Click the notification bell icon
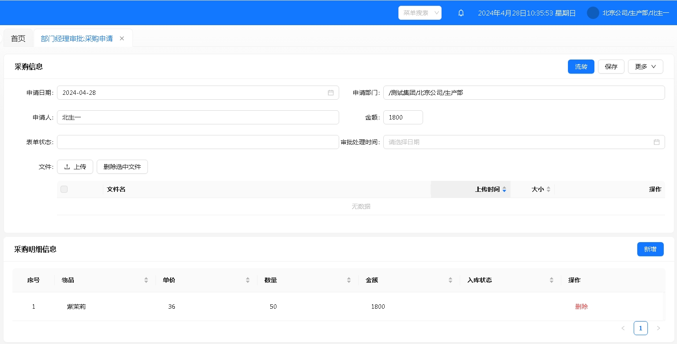 pos(461,13)
